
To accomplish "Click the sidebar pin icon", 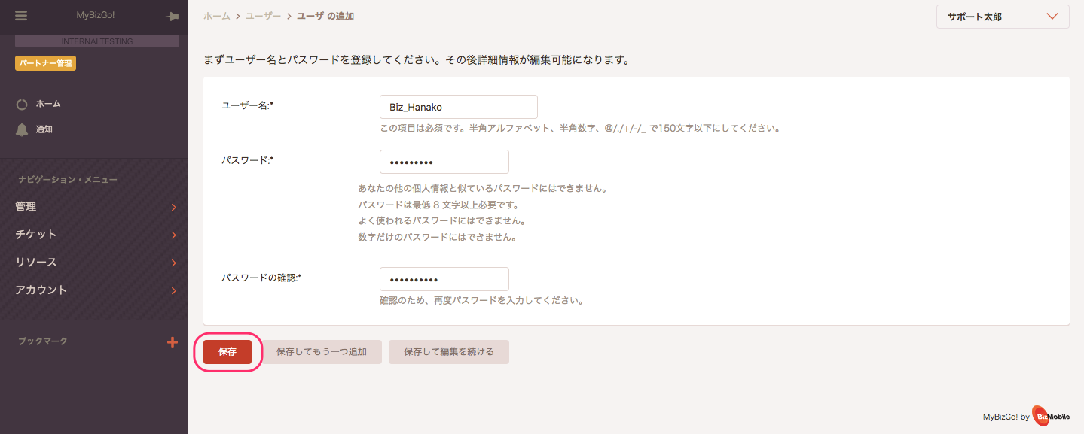I will pos(173,17).
